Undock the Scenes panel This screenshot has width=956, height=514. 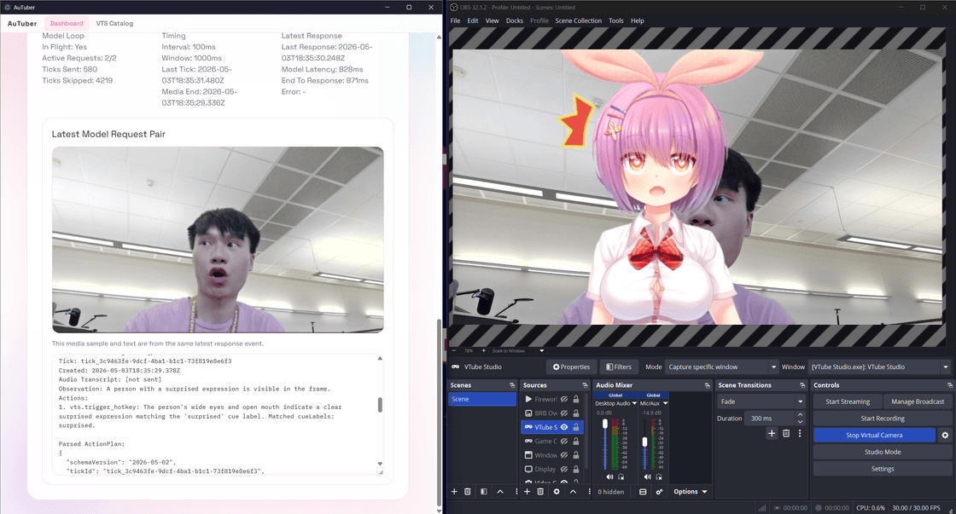(x=512, y=385)
